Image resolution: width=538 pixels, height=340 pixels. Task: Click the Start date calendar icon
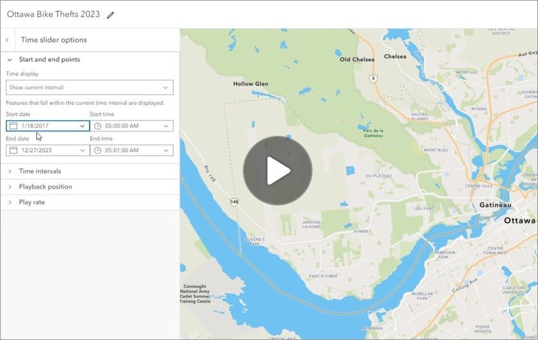[14, 126]
